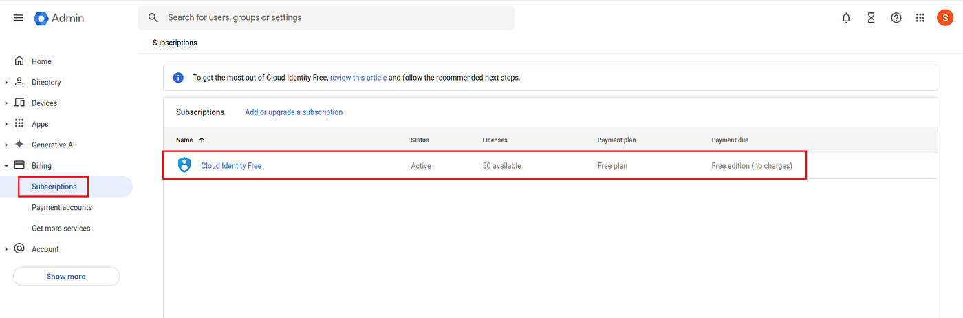Open the Cloud Identity Free subscription

click(231, 166)
